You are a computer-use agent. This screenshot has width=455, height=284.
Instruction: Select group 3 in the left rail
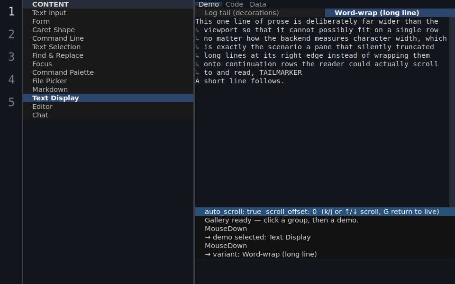coord(11,56)
